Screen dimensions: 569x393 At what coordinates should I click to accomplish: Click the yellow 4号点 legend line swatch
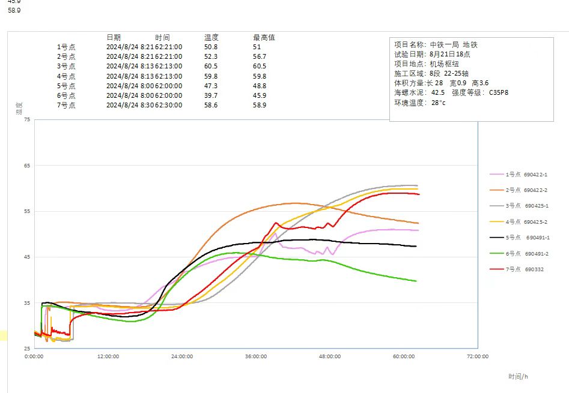click(496, 222)
